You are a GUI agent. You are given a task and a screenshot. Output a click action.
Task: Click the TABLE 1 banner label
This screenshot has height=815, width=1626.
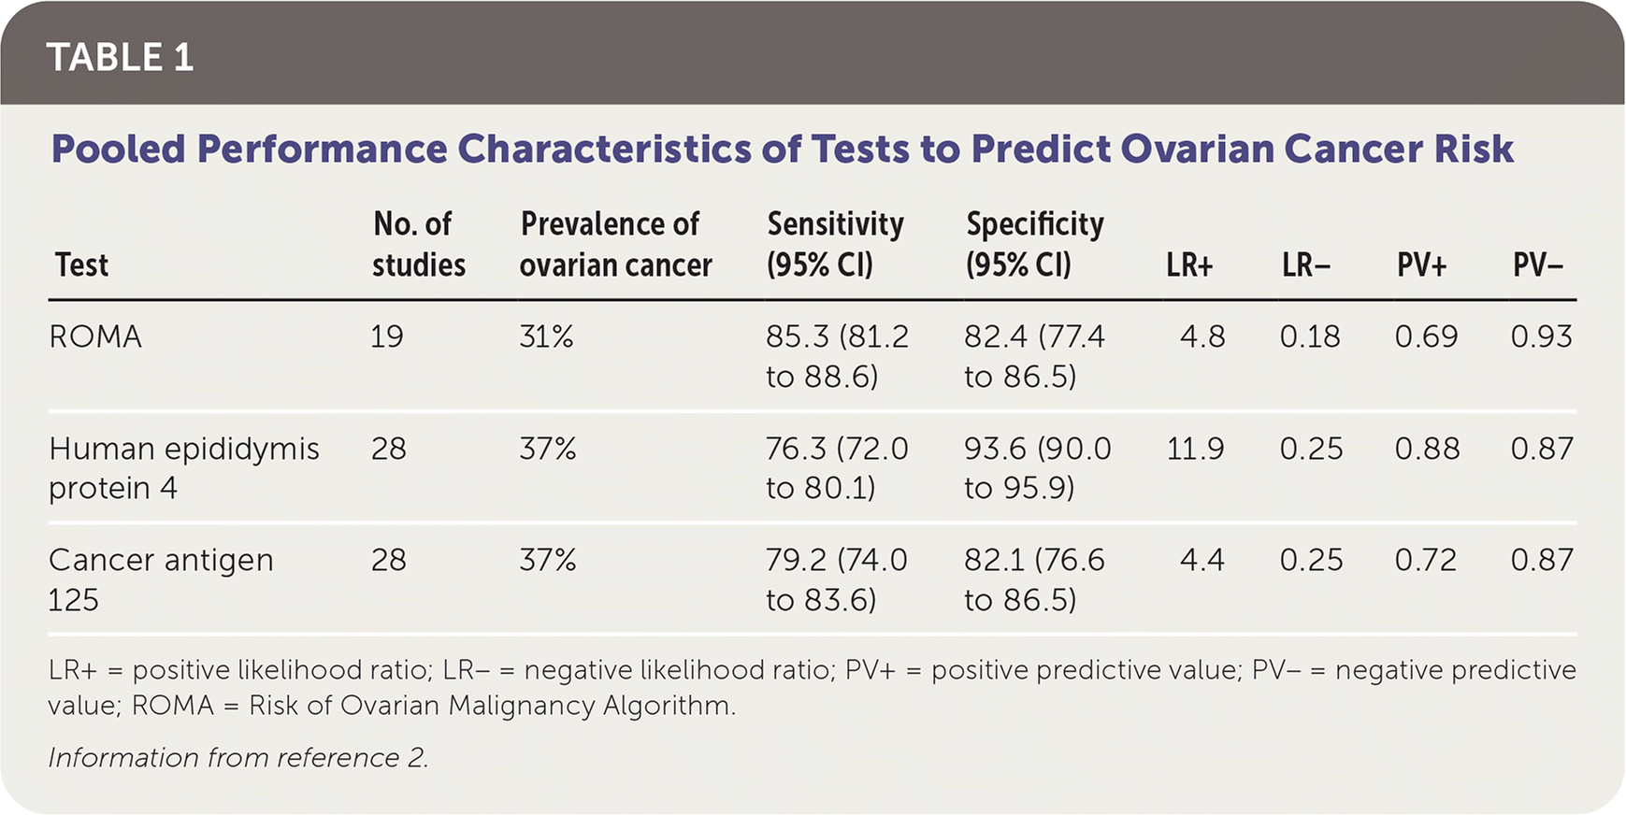pyautogui.click(x=120, y=58)
